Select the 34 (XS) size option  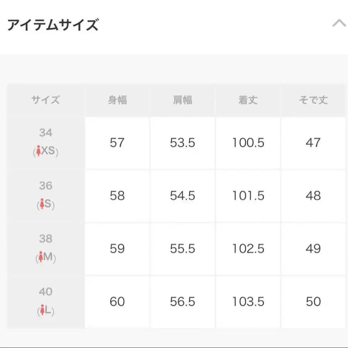pyautogui.click(x=46, y=142)
